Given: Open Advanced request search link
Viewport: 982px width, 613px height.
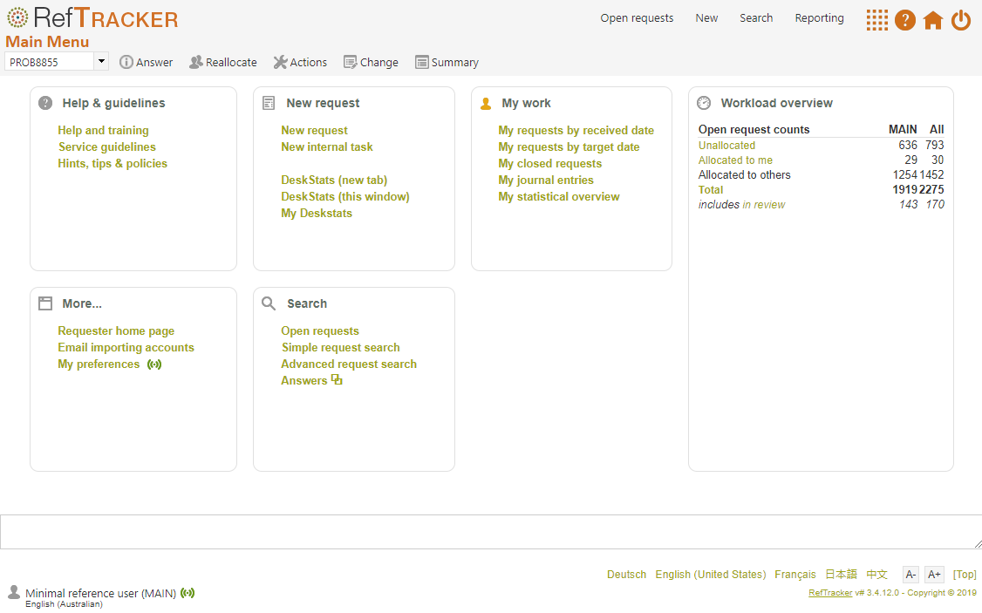Looking at the screenshot, I should click(x=349, y=364).
